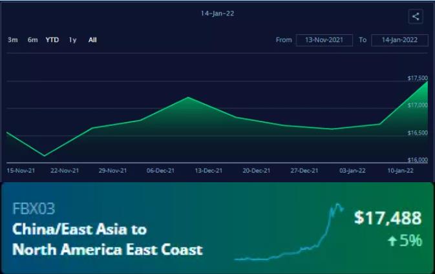Open China/East Asia to North America East Coast
The width and height of the screenshot is (435, 274).
[107, 239]
